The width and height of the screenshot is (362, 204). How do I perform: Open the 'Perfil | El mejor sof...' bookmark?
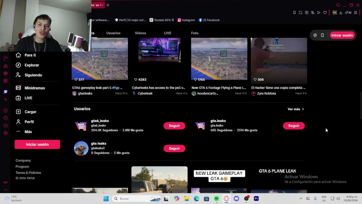(x=130, y=20)
